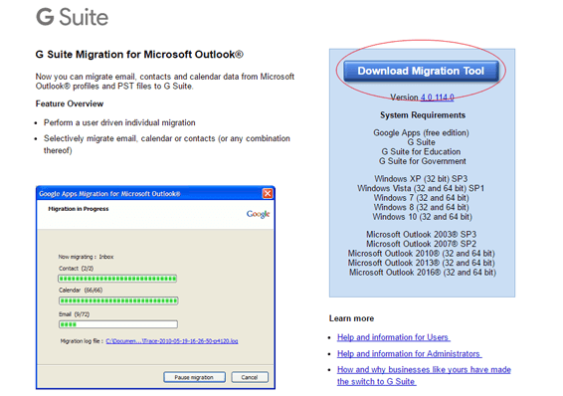Click the Cancel button in migration dialog
563x396 pixels.
(x=250, y=377)
